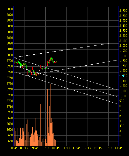129x156 pixels.
Task: Click the 2,600 volume axis label
Action: coord(123,16)
